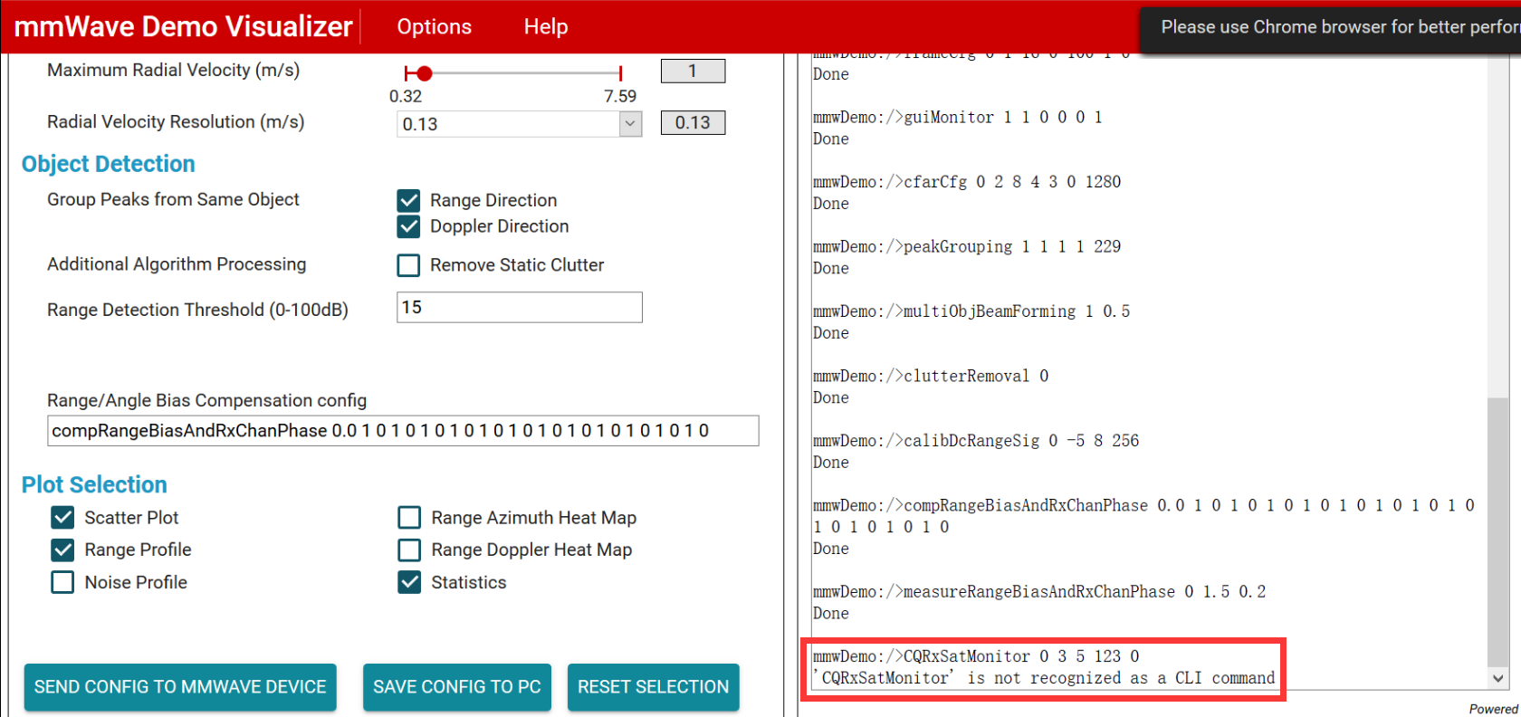Open the Options menu

tap(434, 27)
